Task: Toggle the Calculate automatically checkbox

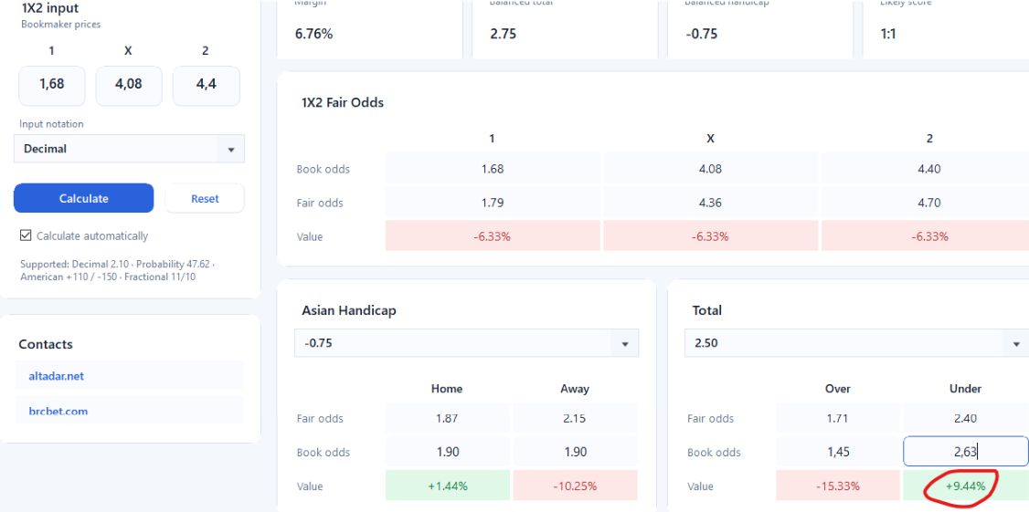Action: 26,236
